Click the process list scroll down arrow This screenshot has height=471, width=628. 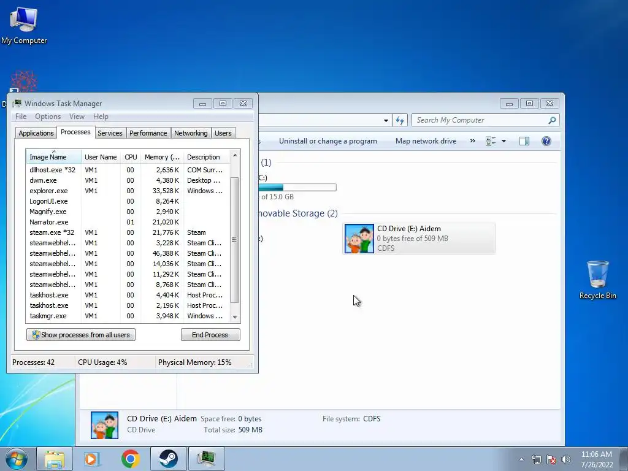(235, 317)
